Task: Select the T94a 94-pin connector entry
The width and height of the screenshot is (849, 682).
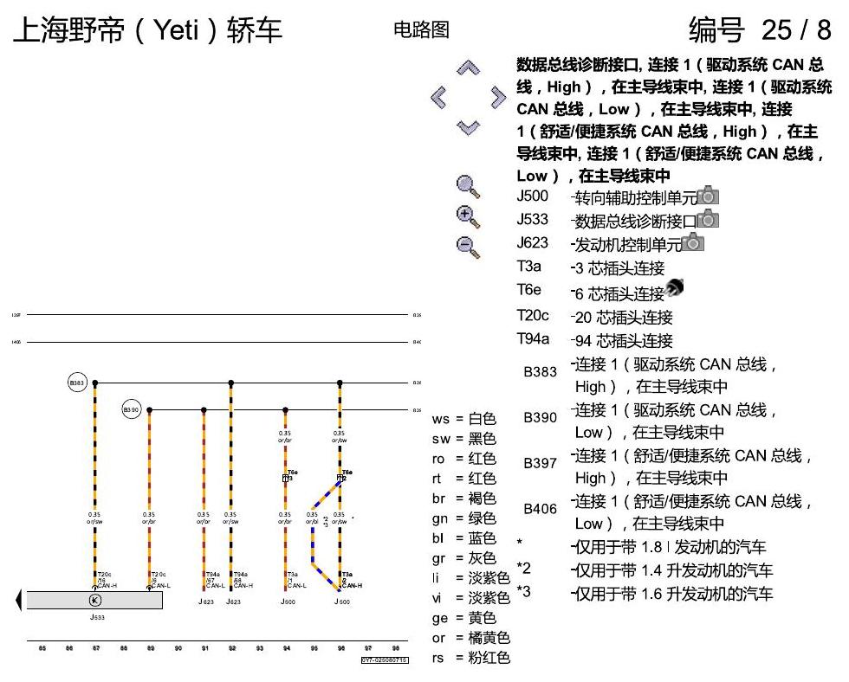Action: coord(594,339)
